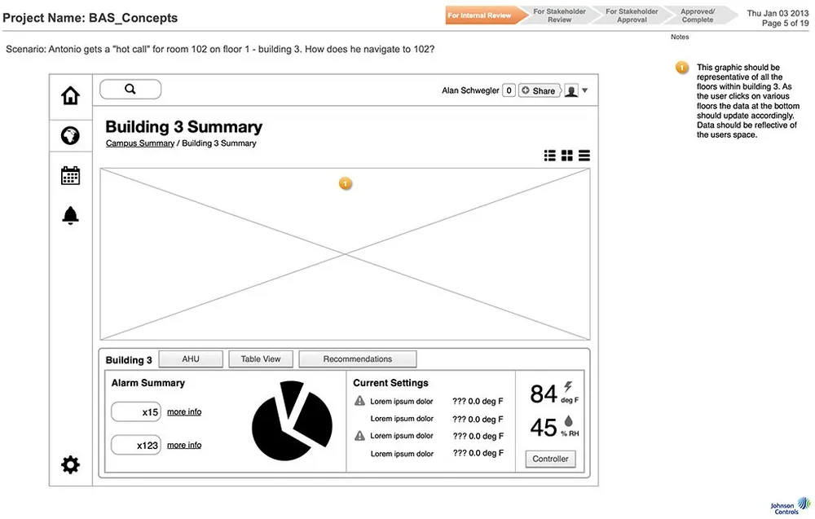Click the Page 5 of 19 text
The image size is (815, 519).
[x=786, y=24]
